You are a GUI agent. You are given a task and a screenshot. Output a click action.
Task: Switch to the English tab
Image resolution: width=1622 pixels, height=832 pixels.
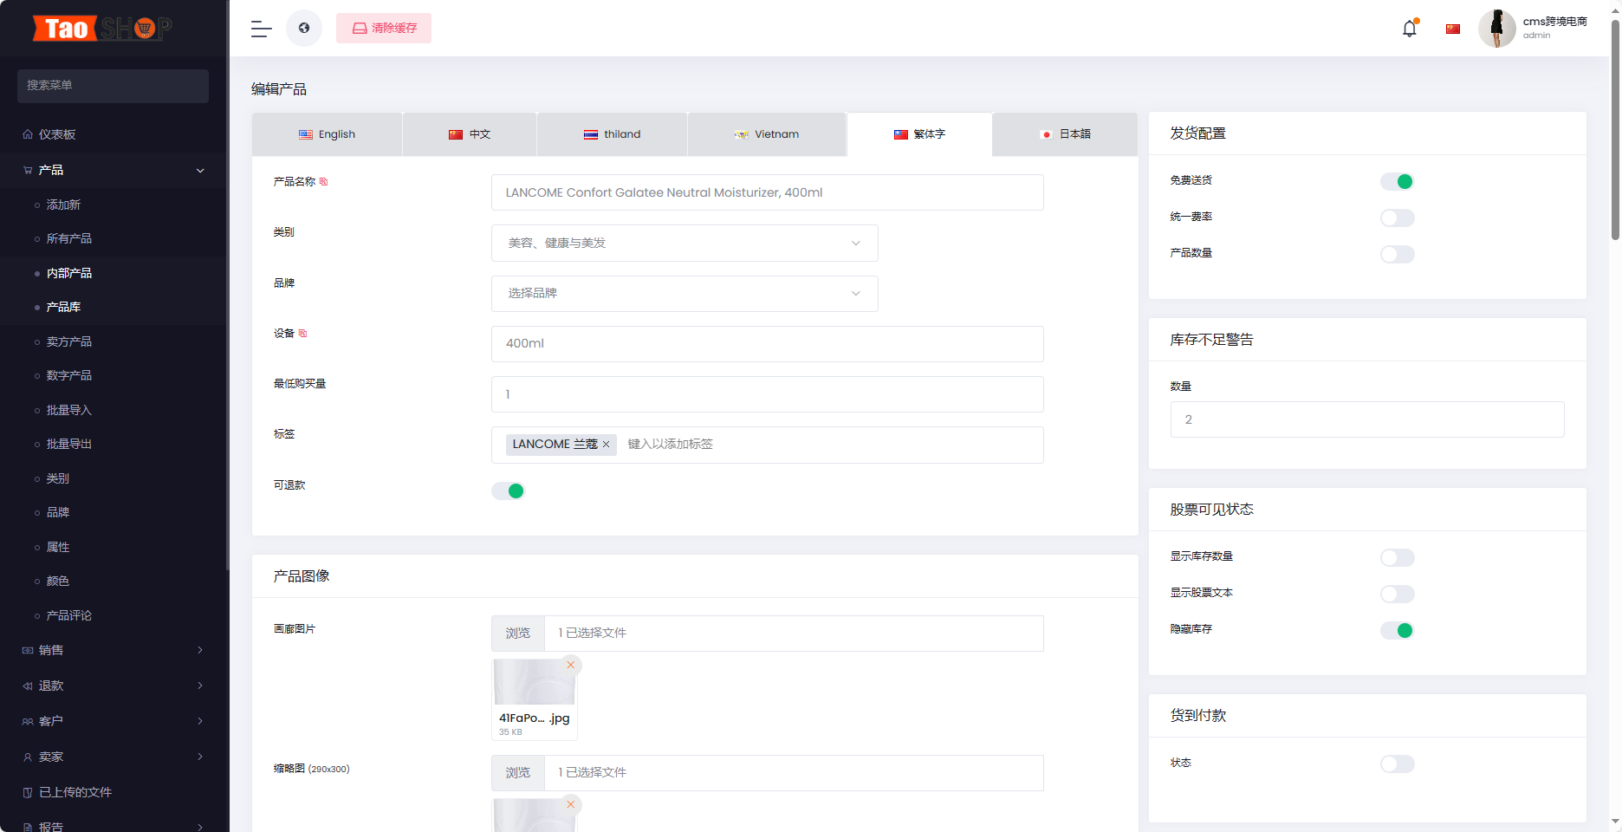(x=327, y=134)
